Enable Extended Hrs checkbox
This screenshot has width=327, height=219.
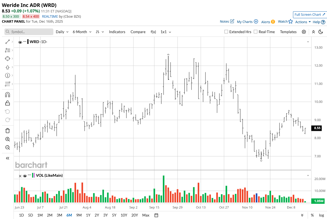(226, 32)
